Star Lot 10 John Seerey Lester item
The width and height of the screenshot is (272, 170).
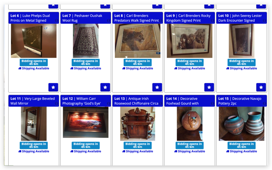261,87
